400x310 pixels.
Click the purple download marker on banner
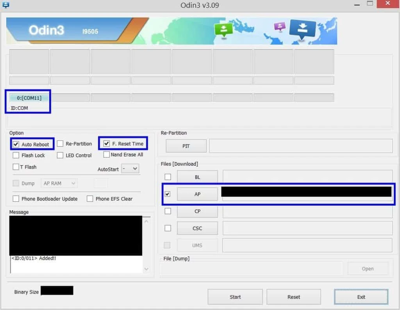coord(280,27)
